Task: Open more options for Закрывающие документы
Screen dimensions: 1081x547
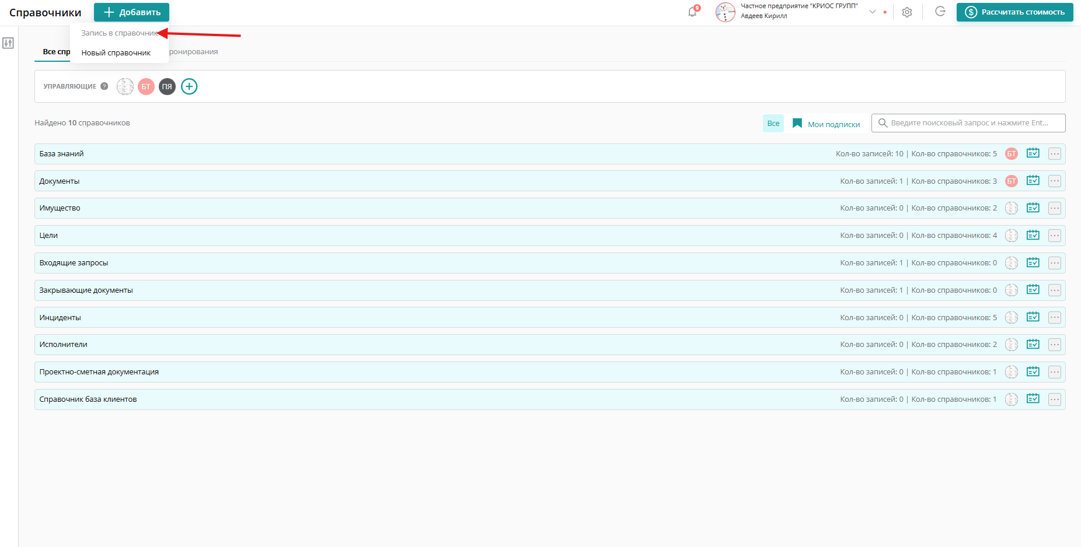Action: pyautogui.click(x=1055, y=290)
